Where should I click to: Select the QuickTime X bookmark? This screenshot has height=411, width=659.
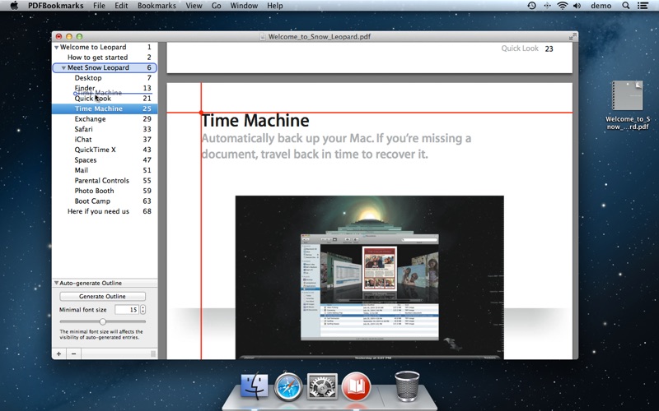point(105,150)
